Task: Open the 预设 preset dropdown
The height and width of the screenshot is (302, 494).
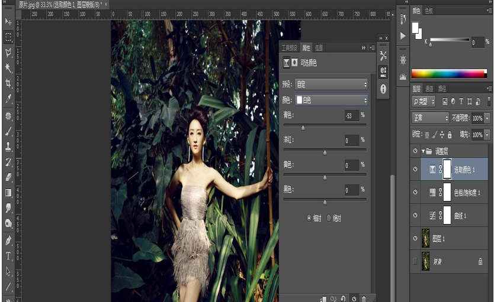Action: point(331,85)
